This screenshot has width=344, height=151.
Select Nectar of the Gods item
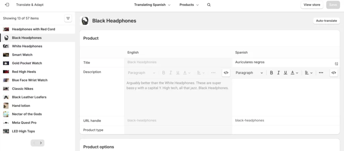tap(38, 114)
